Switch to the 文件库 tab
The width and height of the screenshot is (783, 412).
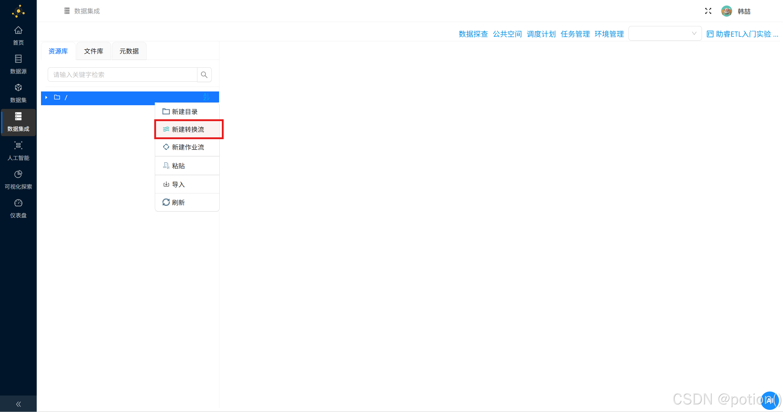94,51
